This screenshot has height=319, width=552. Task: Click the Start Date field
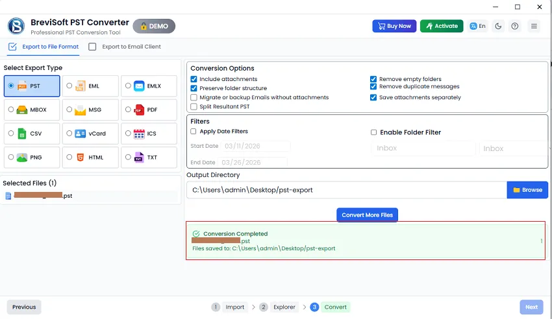[256, 146]
